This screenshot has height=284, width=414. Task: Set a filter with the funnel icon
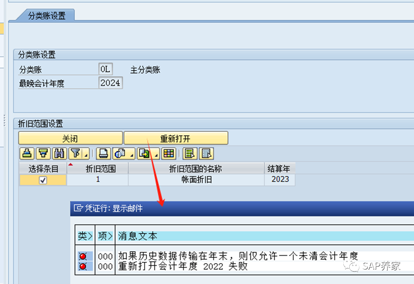click(x=76, y=154)
